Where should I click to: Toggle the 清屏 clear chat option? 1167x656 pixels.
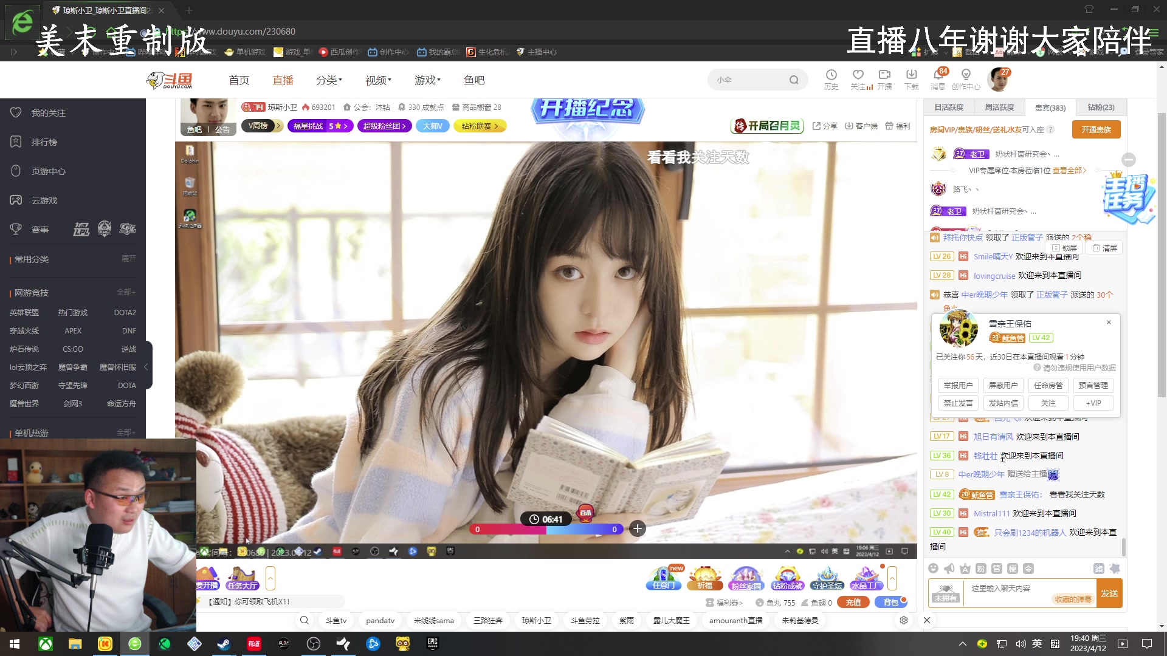tap(1104, 247)
